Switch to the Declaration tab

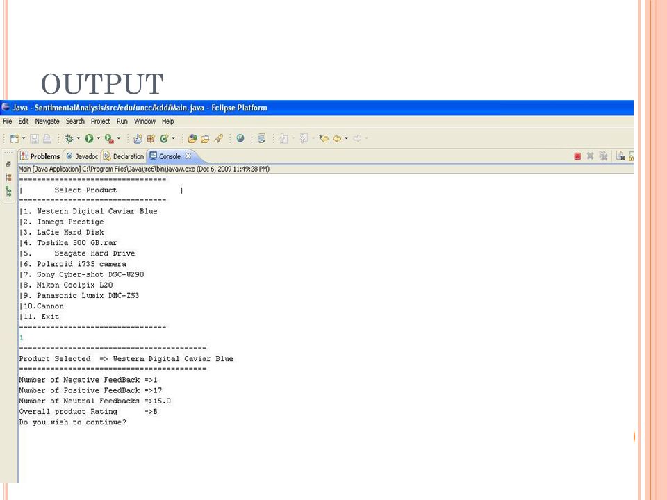tap(124, 156)
